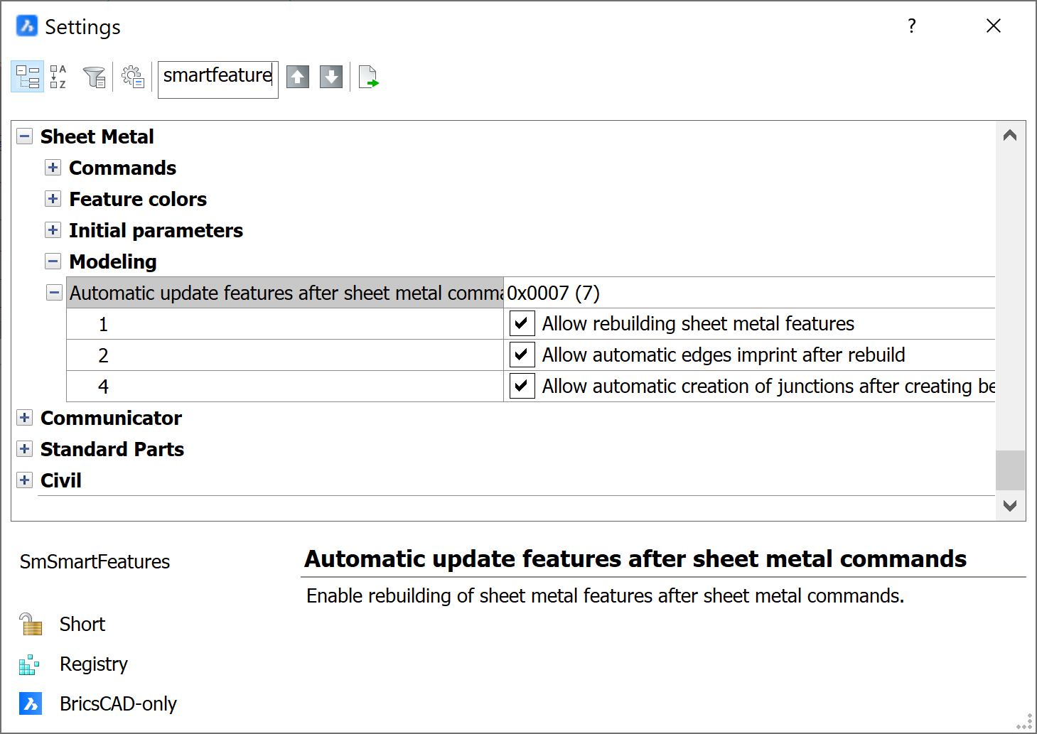The width and height of the screenshot is (1037, 734).
Task: Find next match with down arrow
Action: click(x=331, y=77)
